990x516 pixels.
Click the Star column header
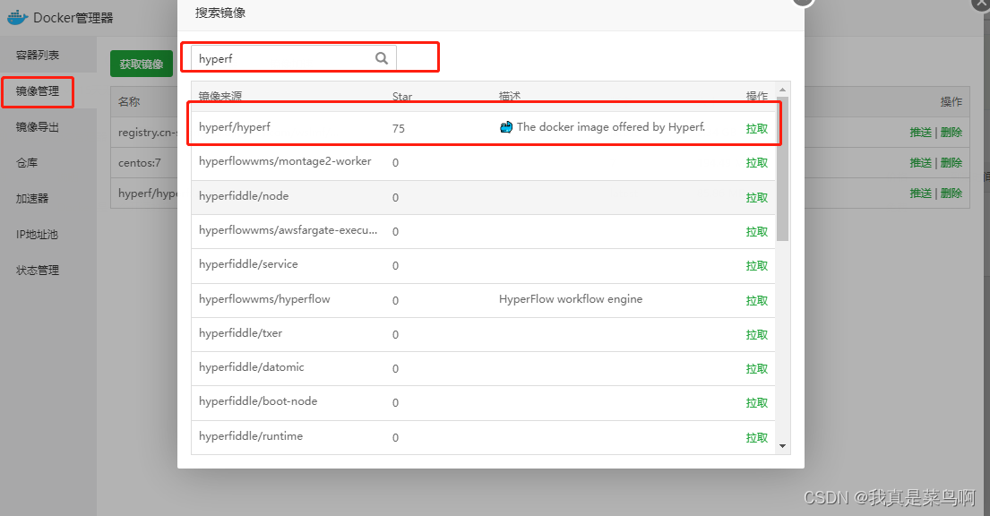[x=402, y=97]
